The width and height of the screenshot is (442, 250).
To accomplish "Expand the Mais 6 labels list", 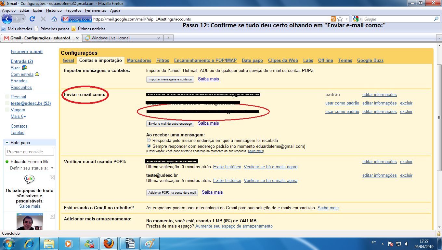I will click(x=18, y=117).
